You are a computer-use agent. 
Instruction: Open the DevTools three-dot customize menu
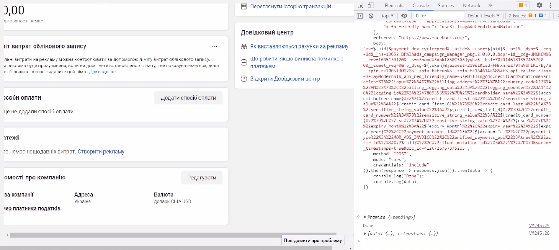[x=550, y=5]
